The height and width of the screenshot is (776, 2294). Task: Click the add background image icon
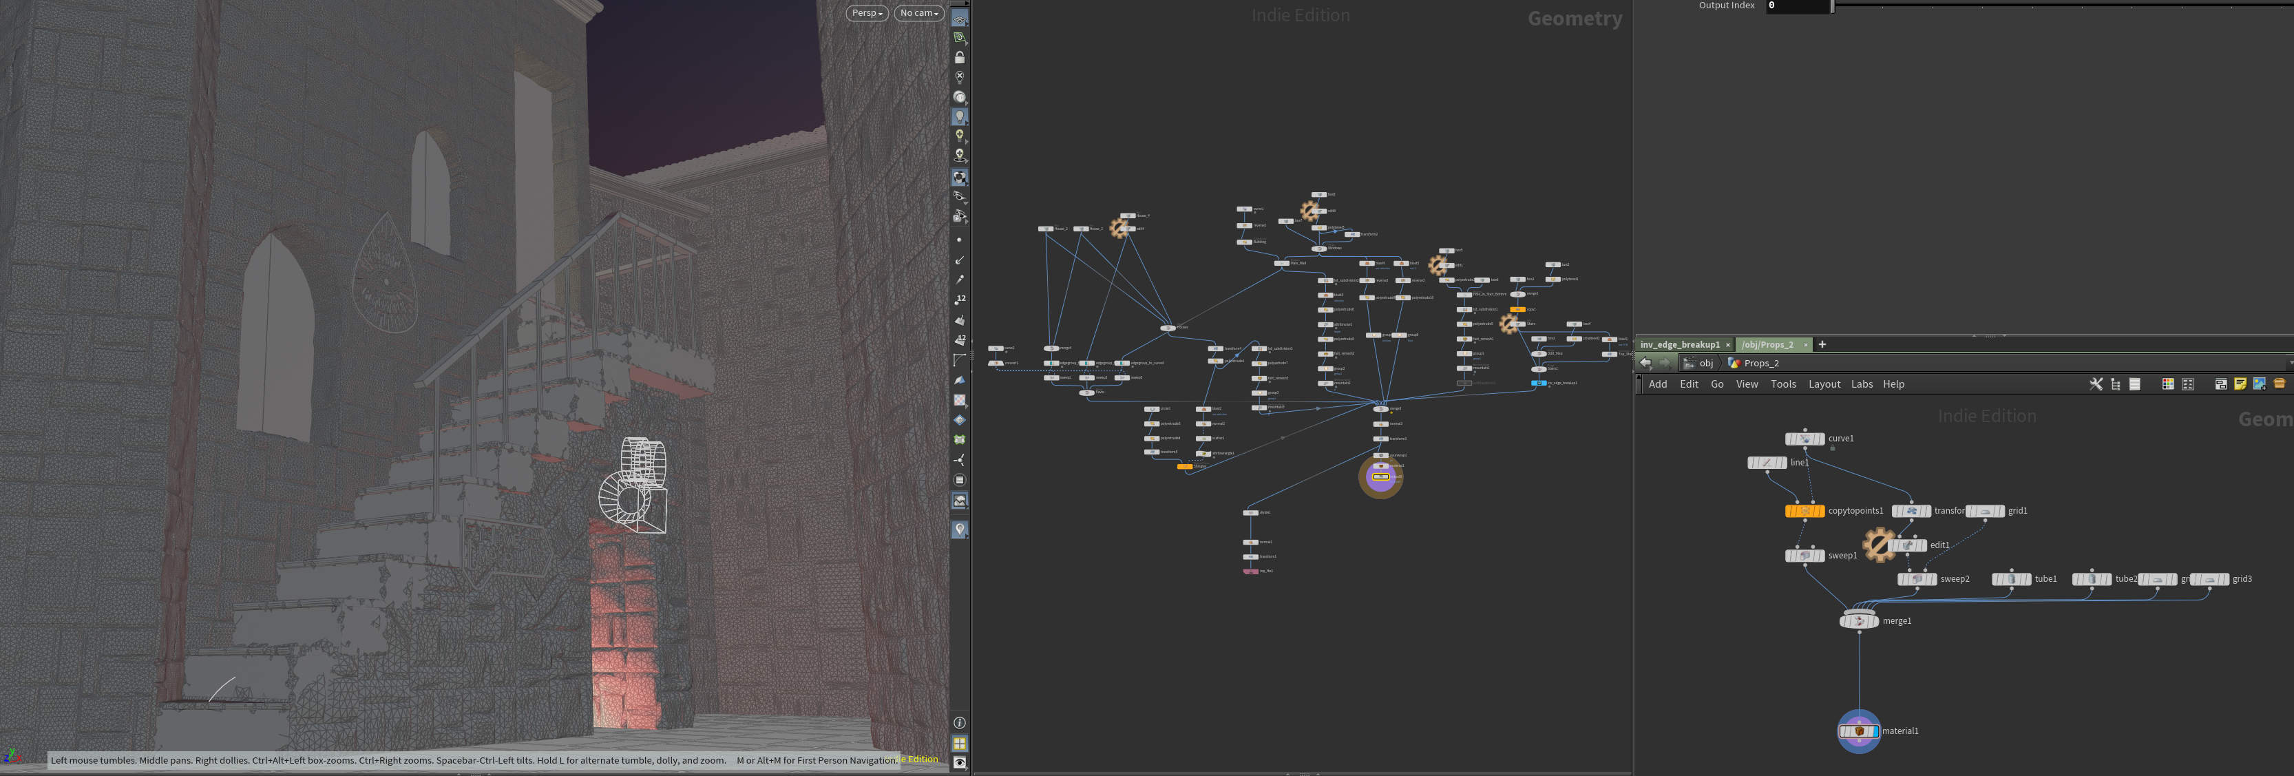click(2260, 384)
